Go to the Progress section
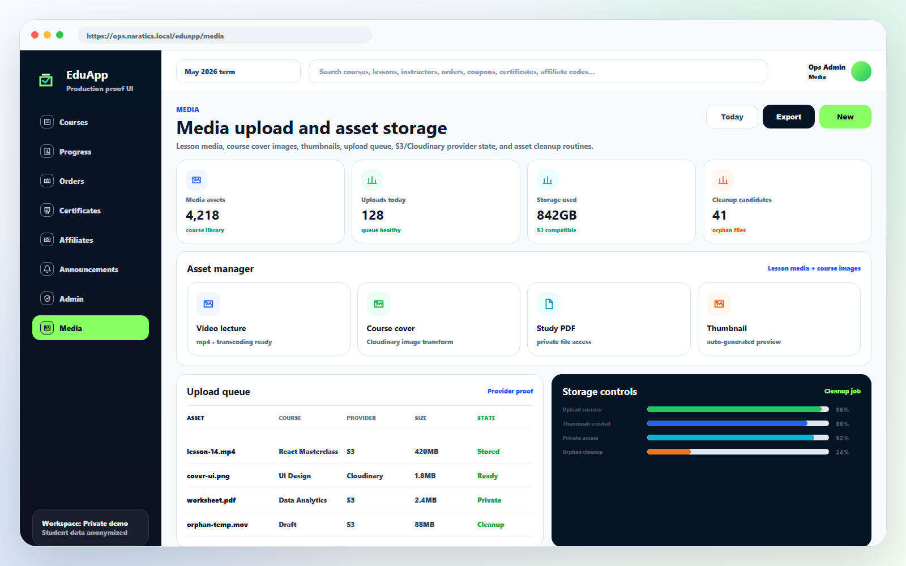The height and width of the screenshot is (566, 906). tap(91, 151)
